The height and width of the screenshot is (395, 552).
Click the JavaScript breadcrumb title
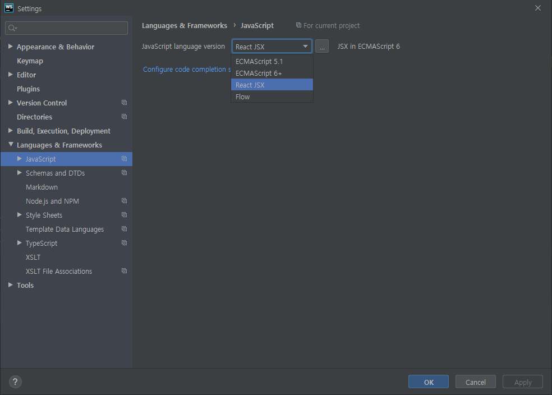(257, 25)
